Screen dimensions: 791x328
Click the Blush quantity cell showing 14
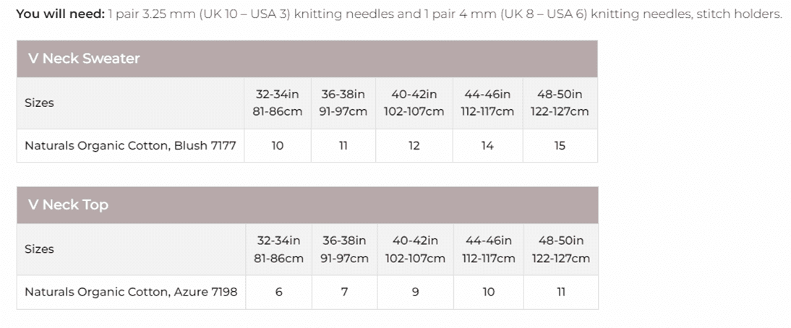487,146
